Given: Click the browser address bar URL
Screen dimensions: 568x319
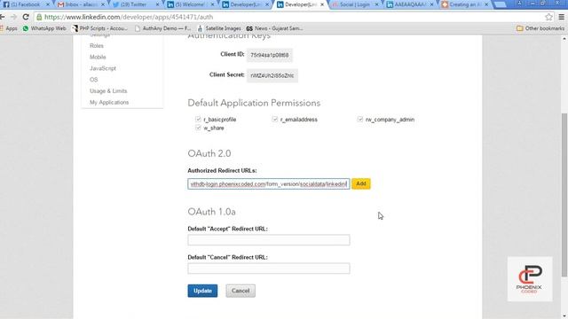Looking at the screenshot, I should click(x=129, y=17).
